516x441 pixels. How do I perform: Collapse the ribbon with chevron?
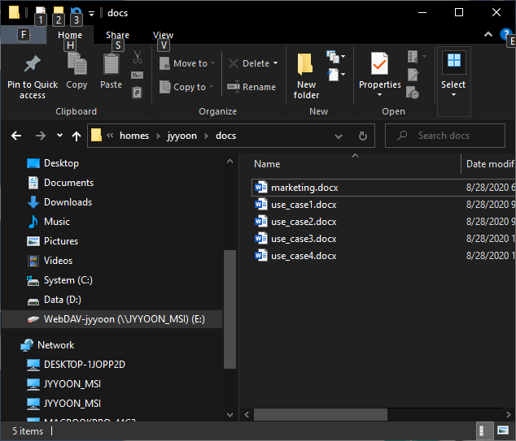[488, 34]
